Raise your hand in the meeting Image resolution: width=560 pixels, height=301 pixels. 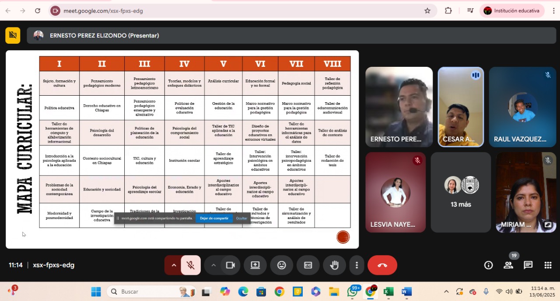[x=334, y=265]
